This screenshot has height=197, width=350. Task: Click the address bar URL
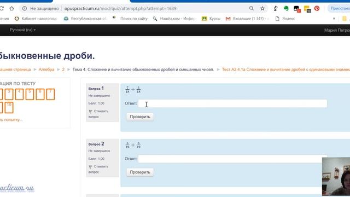coord(120,9)
